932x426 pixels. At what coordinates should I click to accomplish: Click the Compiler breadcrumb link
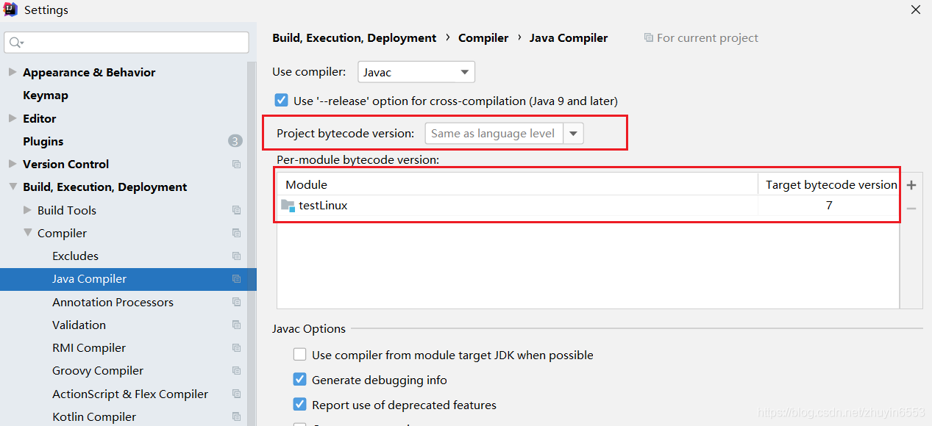[483, 38]
